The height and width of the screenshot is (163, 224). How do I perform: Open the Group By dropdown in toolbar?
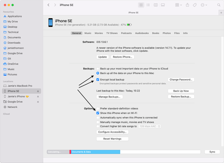(x=178, y=5)
